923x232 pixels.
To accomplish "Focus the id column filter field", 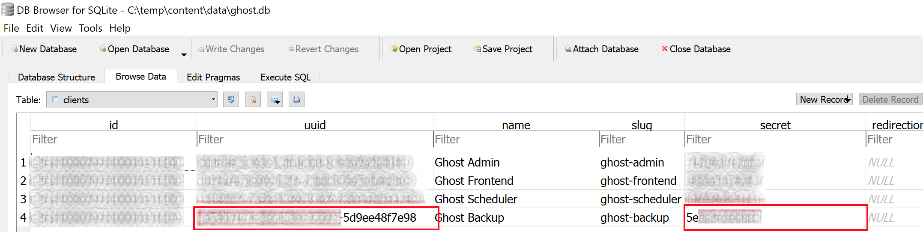I will tap(114, 139).
